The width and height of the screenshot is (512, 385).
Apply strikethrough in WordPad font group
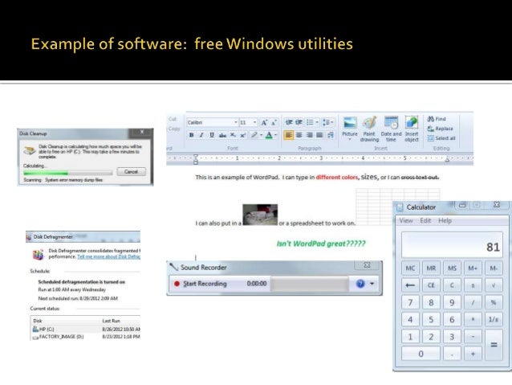222,135
